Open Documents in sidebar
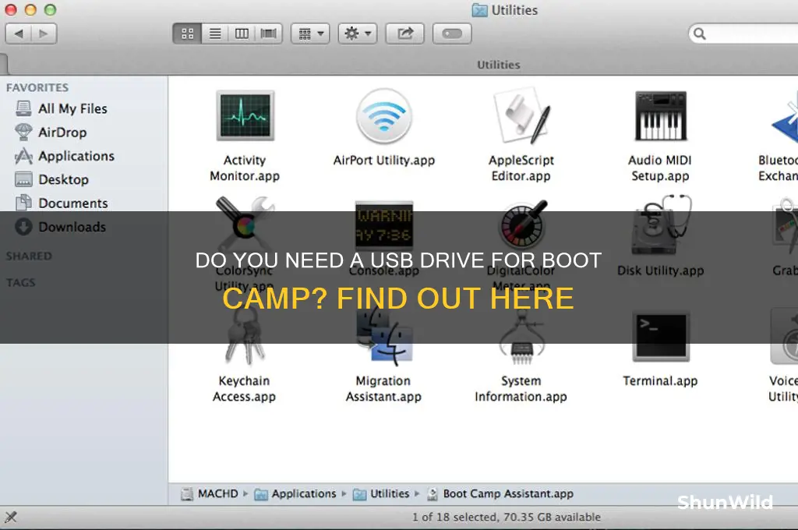Screen dimensions: 798x530 tap(62, 203)
